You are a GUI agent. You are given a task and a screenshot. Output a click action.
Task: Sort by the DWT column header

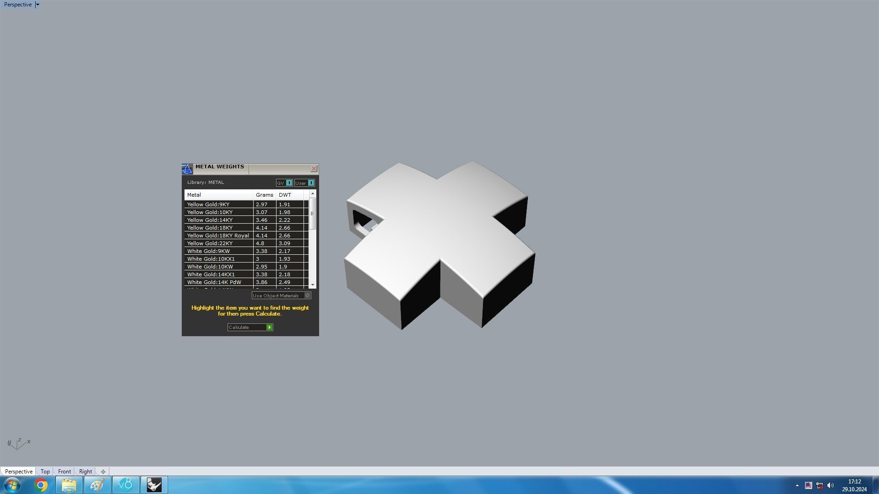(290, 195)
